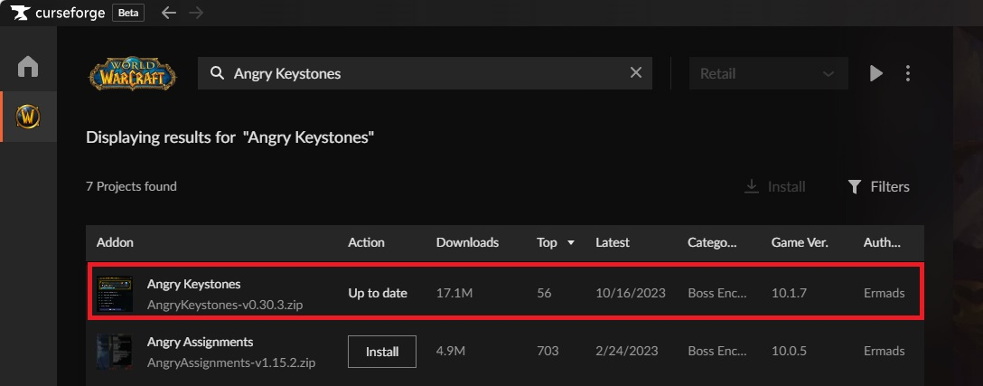
Task: Open the three-dot more options menu
Action: (x=908, y=73)
